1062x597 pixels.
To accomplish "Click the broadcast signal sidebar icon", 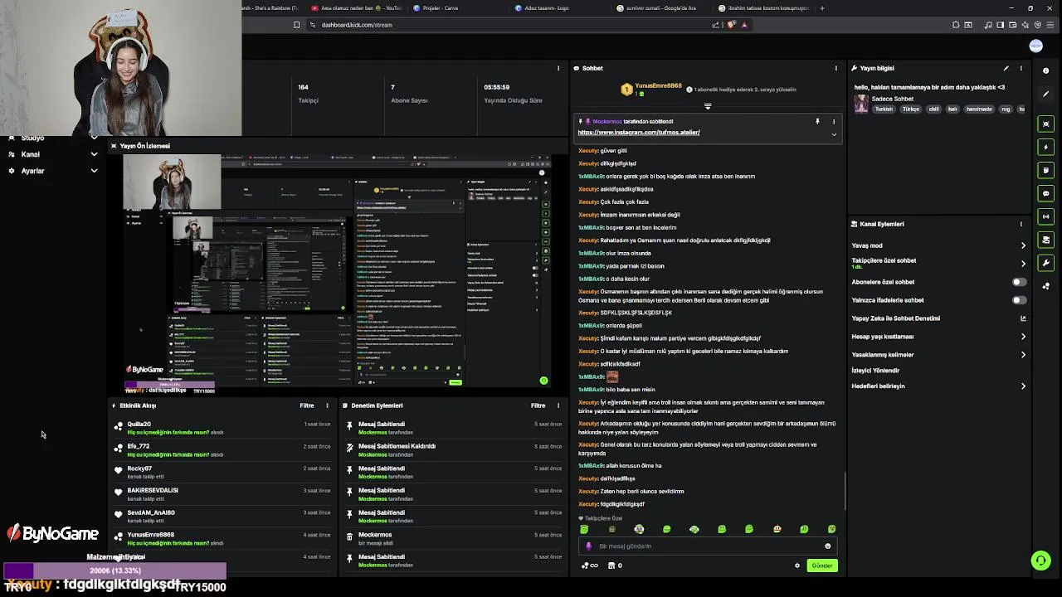I will [1045, 216].
